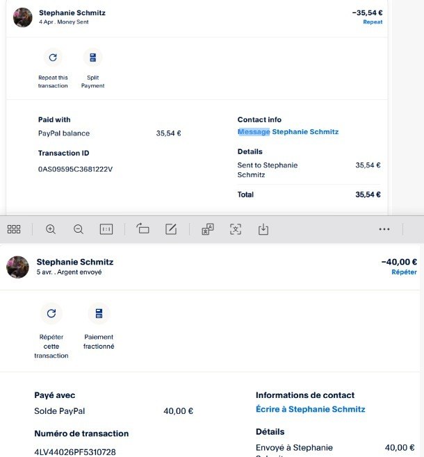Open the edit image pencil icon
This screenshot has width=424, height=457.
(171, 229)
